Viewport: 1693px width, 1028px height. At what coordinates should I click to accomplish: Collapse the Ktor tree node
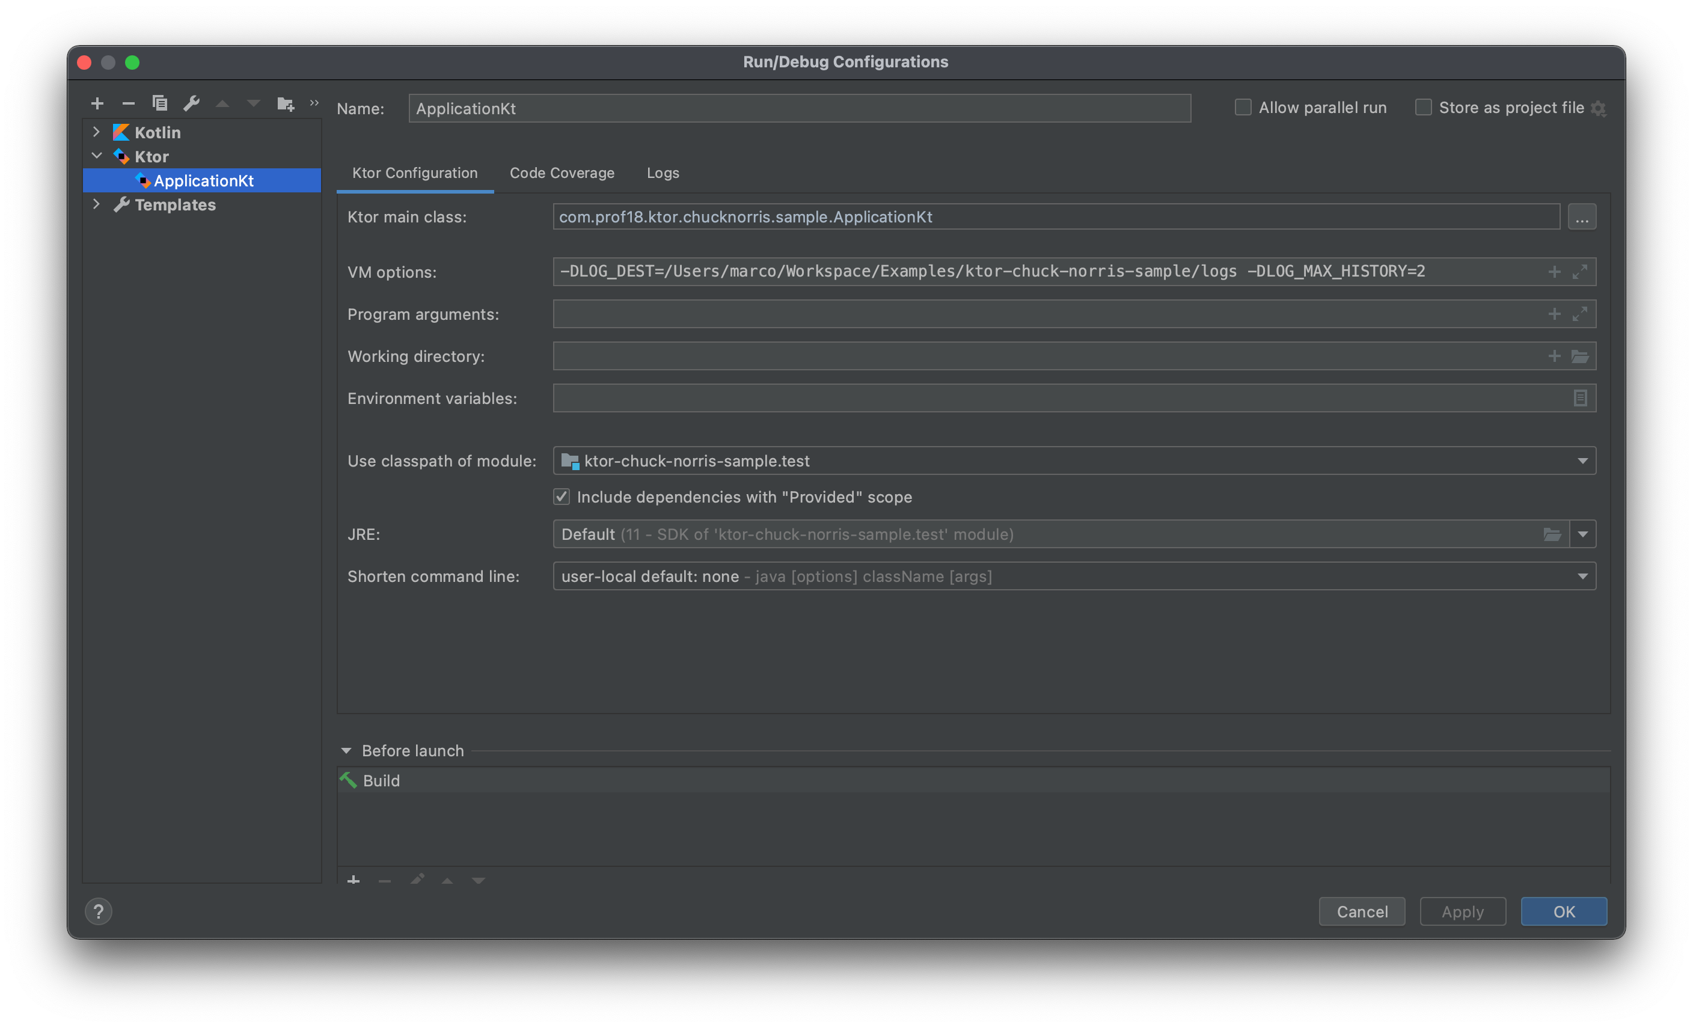click(x=96, y=156)
